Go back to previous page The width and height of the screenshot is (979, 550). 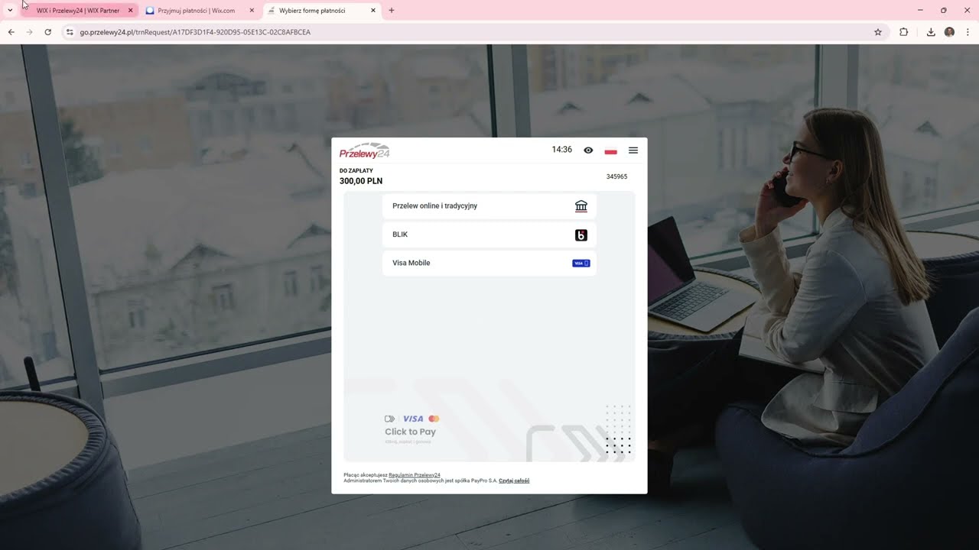[11, 32]
